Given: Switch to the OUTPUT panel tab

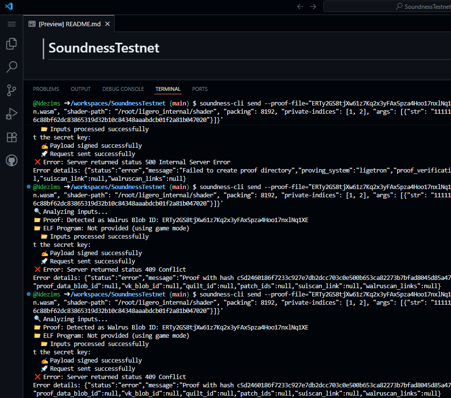Looking at the screenshot, I should (81, 89).
